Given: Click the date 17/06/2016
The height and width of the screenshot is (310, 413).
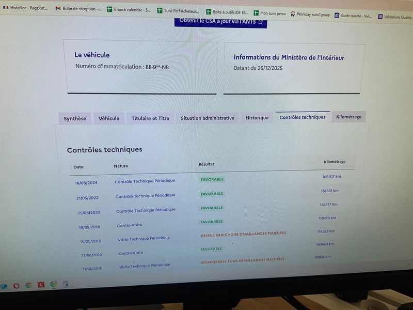Looking at the screenshot, I should (91, 255).
